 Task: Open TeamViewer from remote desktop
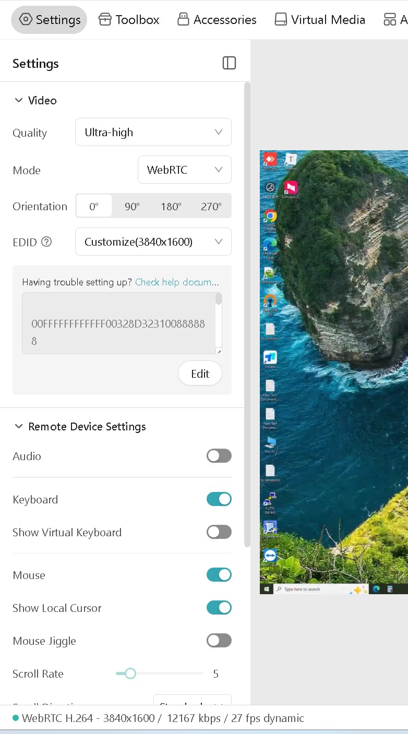click(x=270, y=556)
